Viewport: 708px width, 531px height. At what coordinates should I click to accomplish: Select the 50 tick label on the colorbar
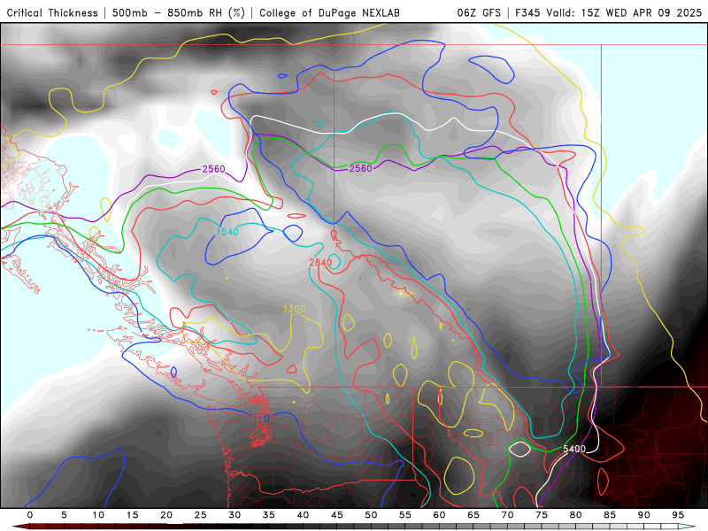click(371, 515)
